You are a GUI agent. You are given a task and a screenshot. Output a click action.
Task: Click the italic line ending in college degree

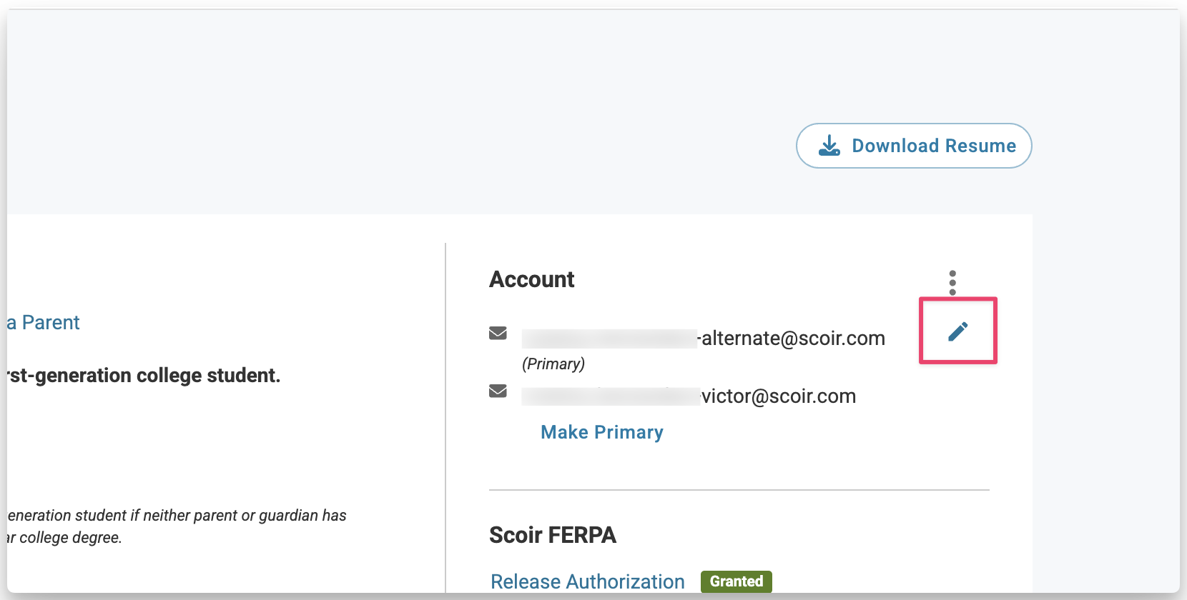coord(66,538)
